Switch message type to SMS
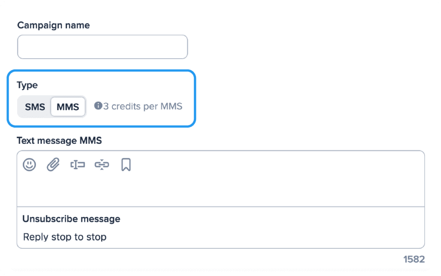This screenshot has width=441, height=276. [x=35, y=107]
